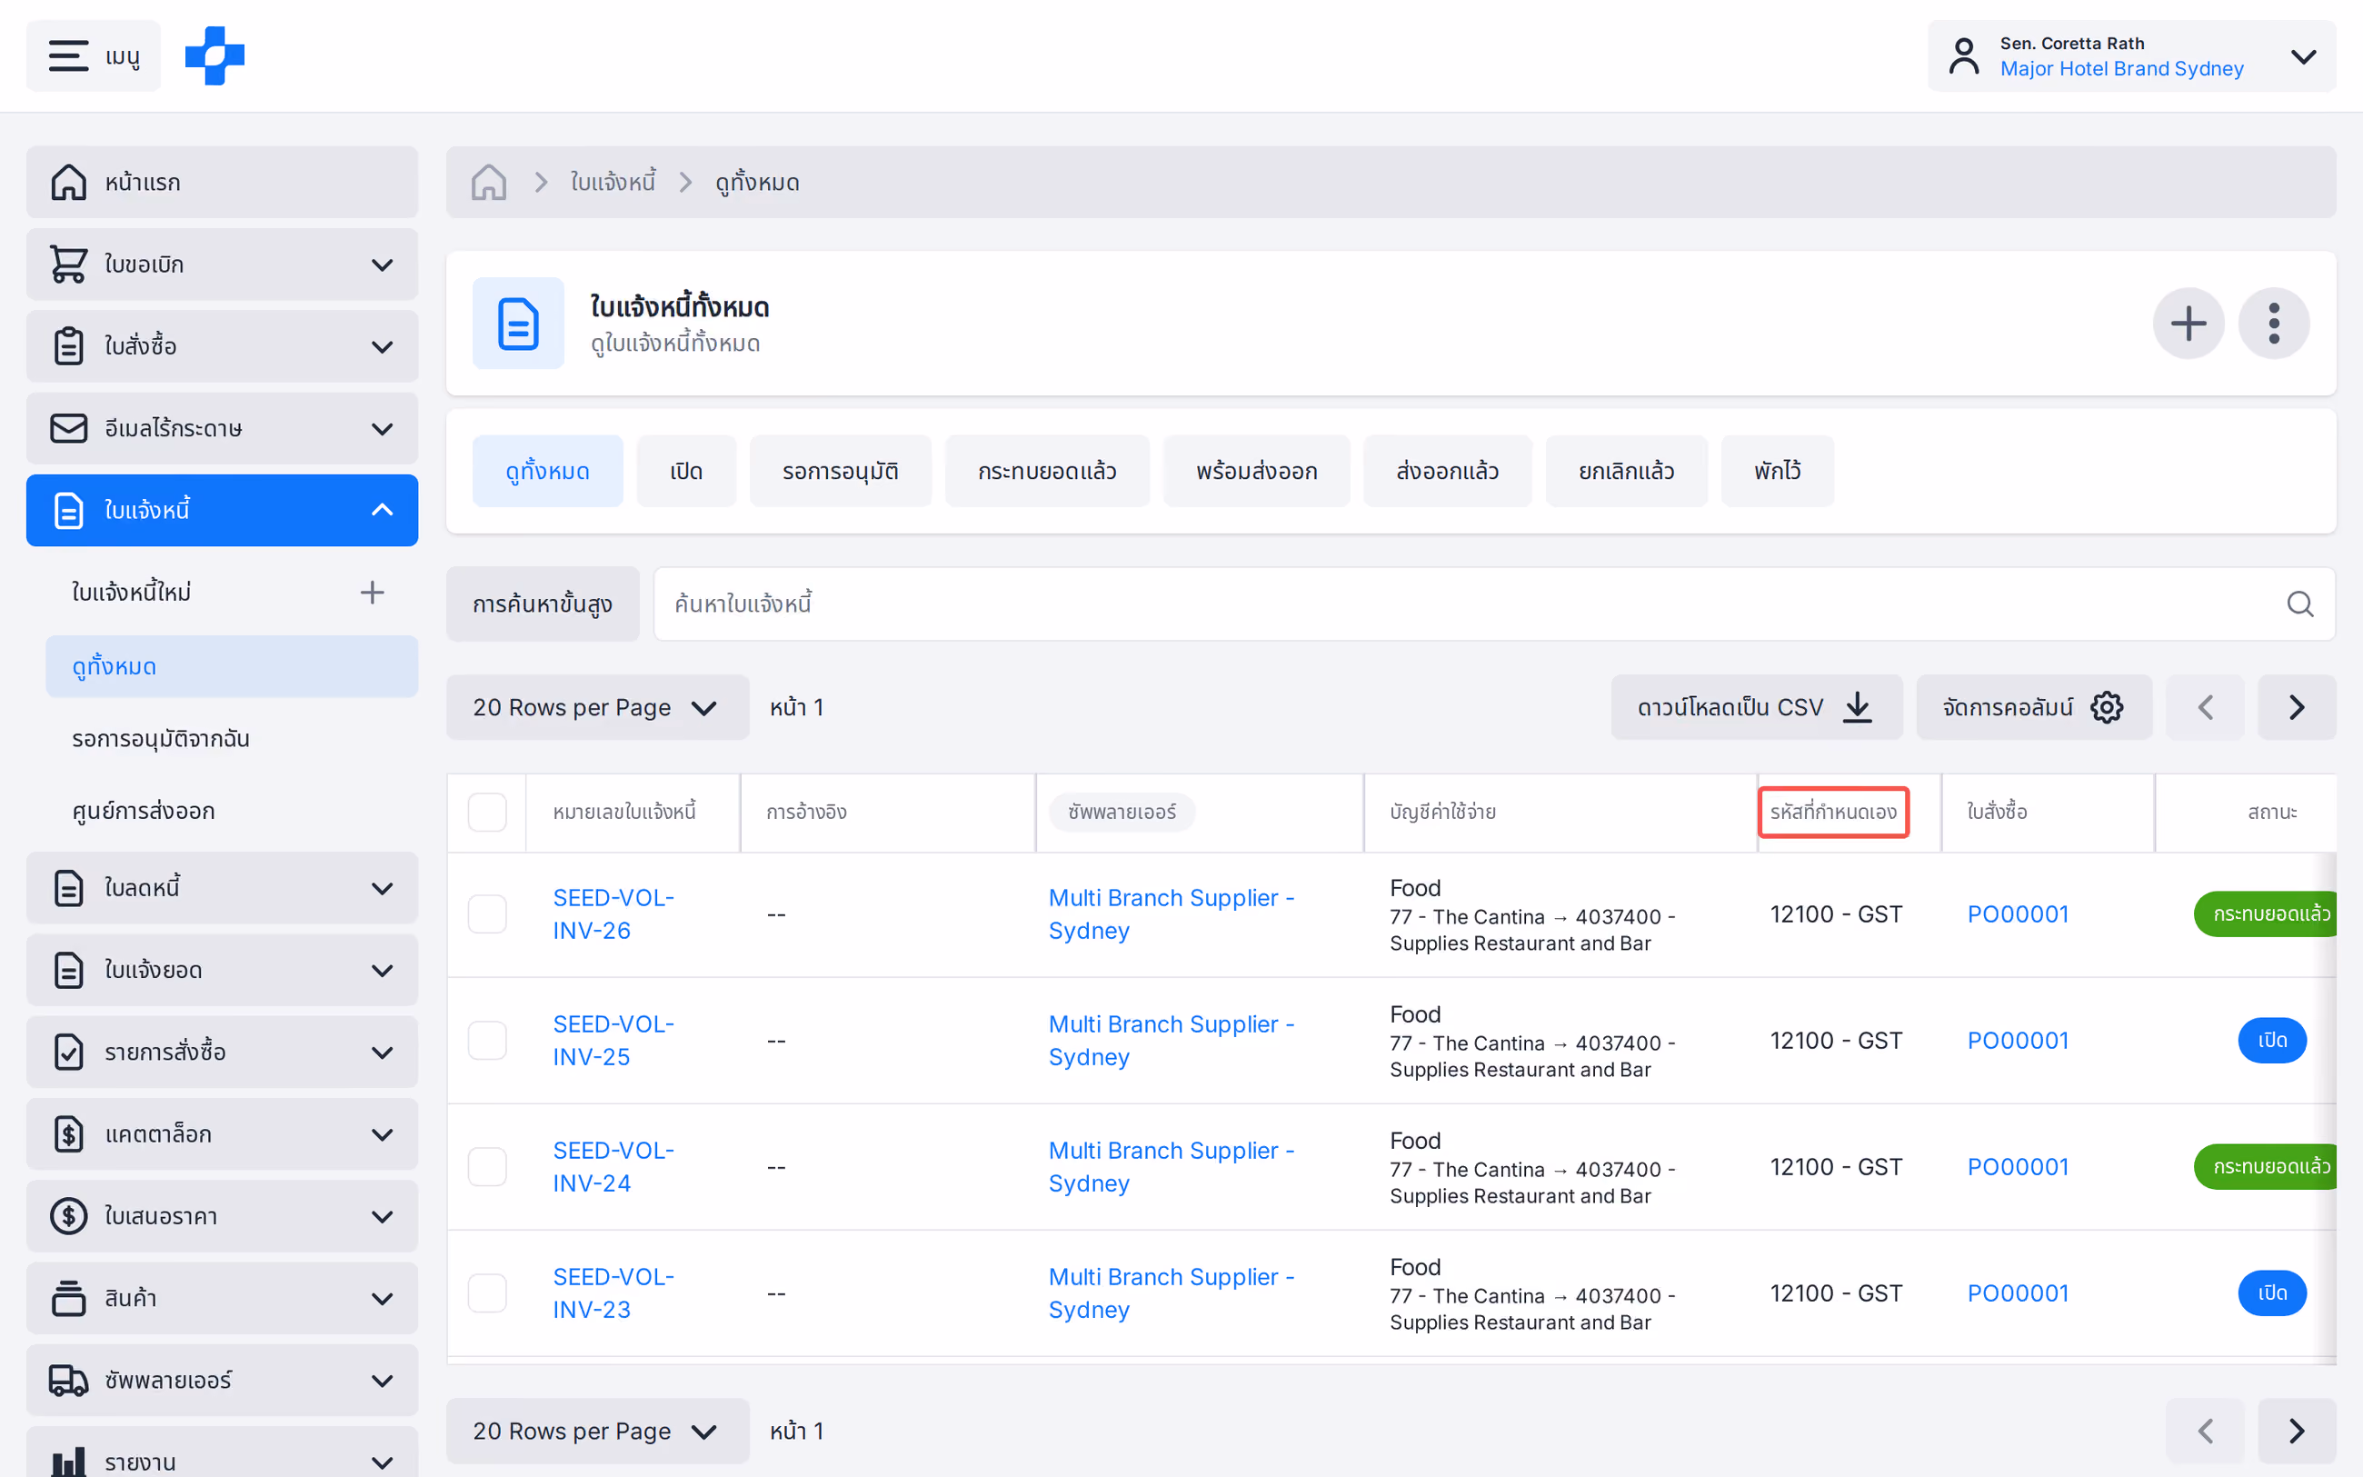Expand ใบลดหนี้ sidebar section
2363x1477 pixels.
tap(222, 888)
